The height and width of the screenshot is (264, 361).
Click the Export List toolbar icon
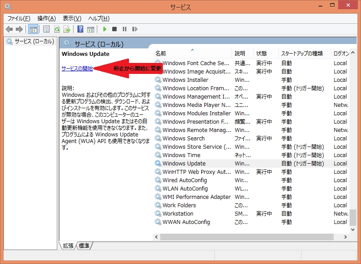67,29
